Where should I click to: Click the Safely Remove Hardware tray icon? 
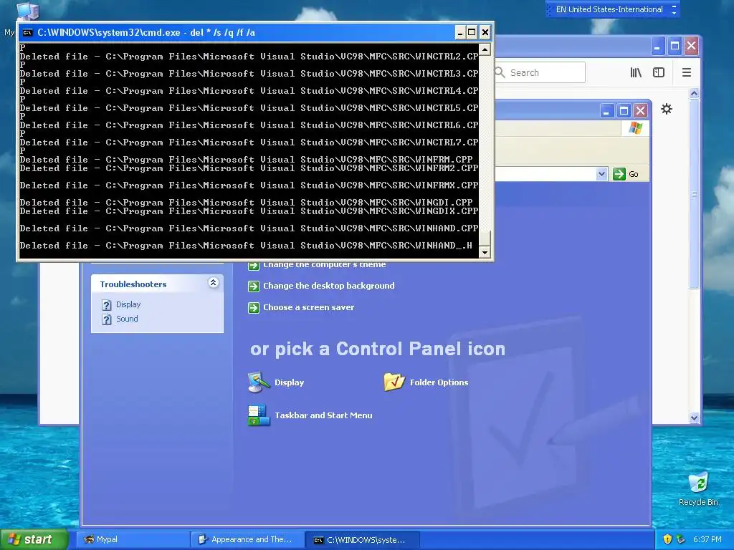(x=681, y=539)
